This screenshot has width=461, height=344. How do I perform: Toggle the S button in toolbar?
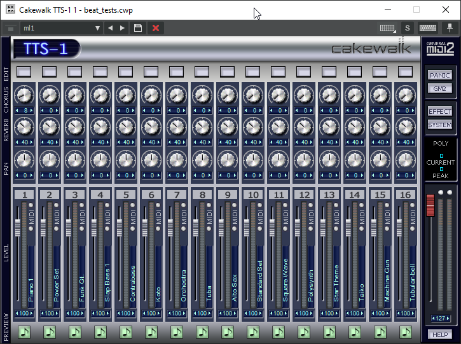click(407, 28)
